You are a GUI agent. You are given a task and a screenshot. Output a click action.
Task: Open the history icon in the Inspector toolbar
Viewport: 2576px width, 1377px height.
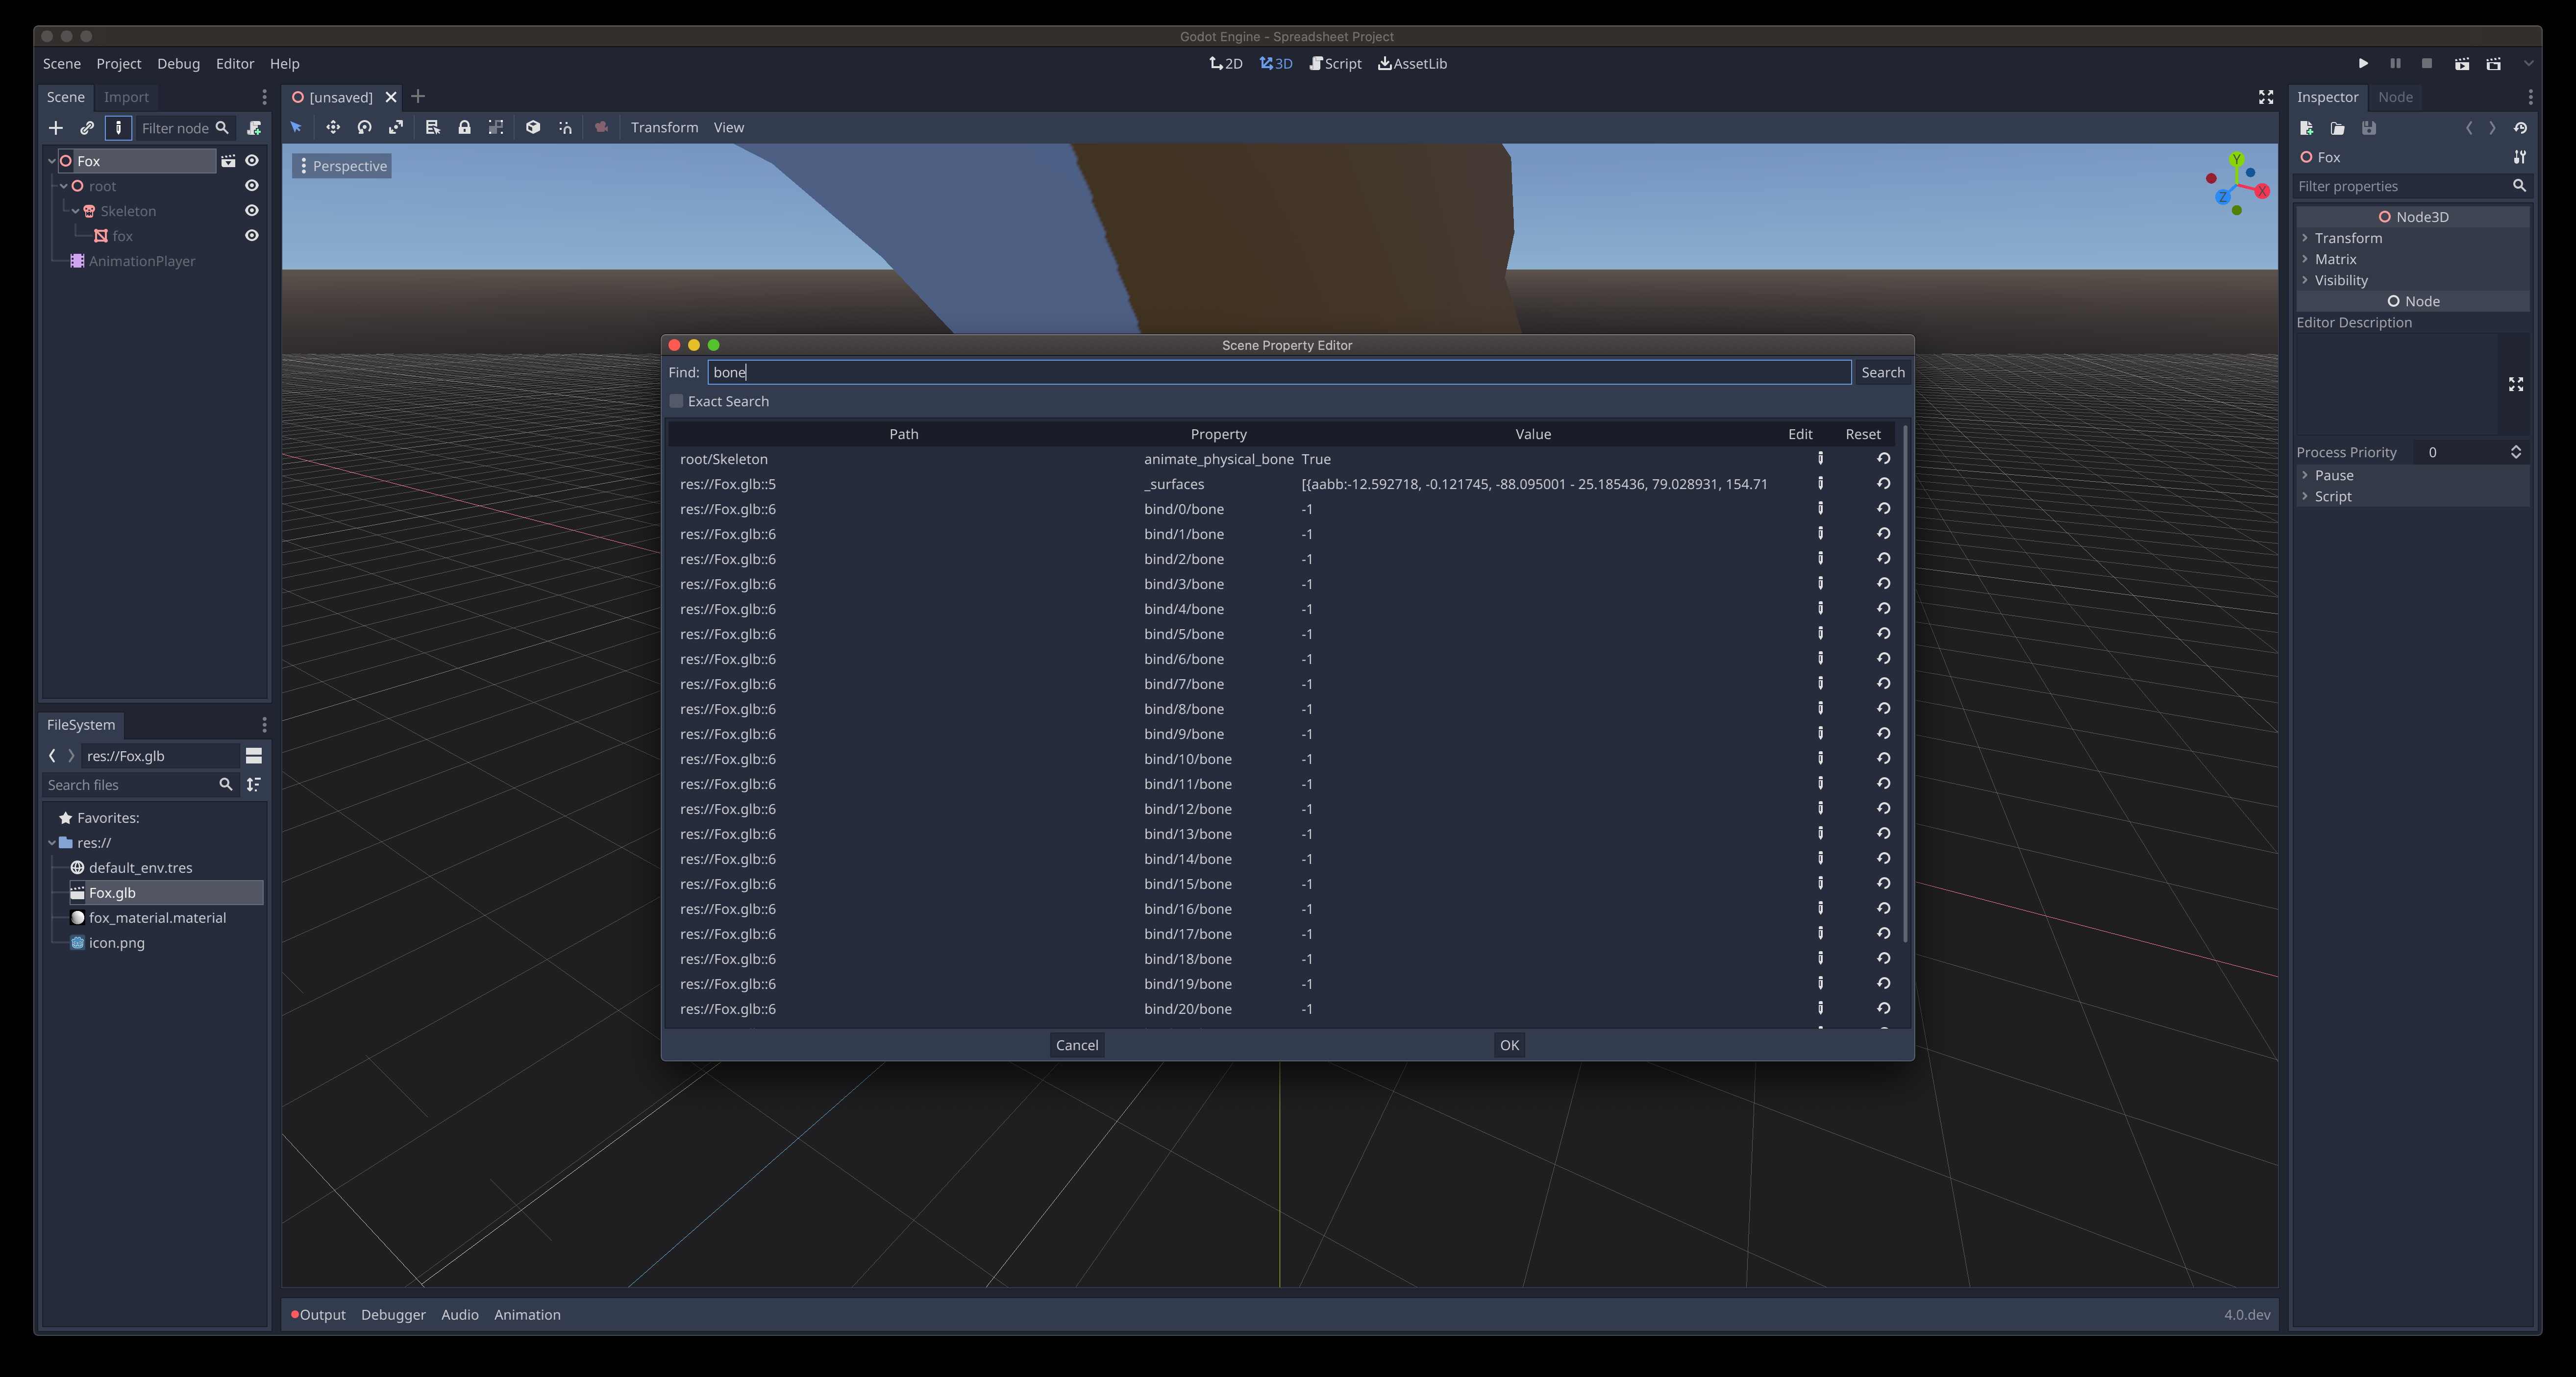[x=2521, y=128]
